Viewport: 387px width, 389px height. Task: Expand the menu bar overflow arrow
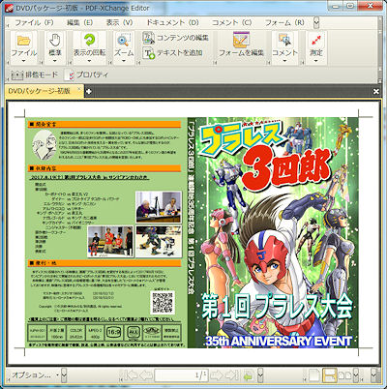316,22
